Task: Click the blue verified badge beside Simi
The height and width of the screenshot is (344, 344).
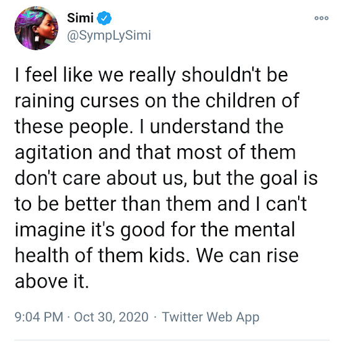Action: pyautogui.click(x=104, y=18)
